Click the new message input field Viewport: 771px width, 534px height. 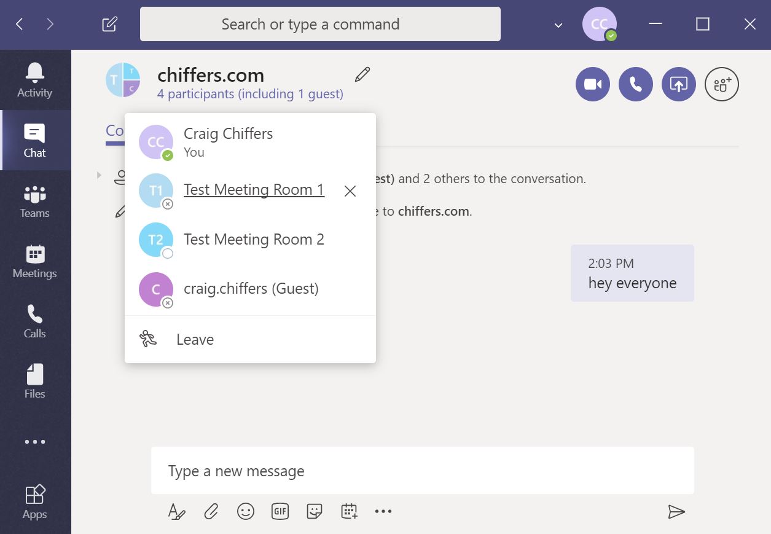click(x=423, y=471)
